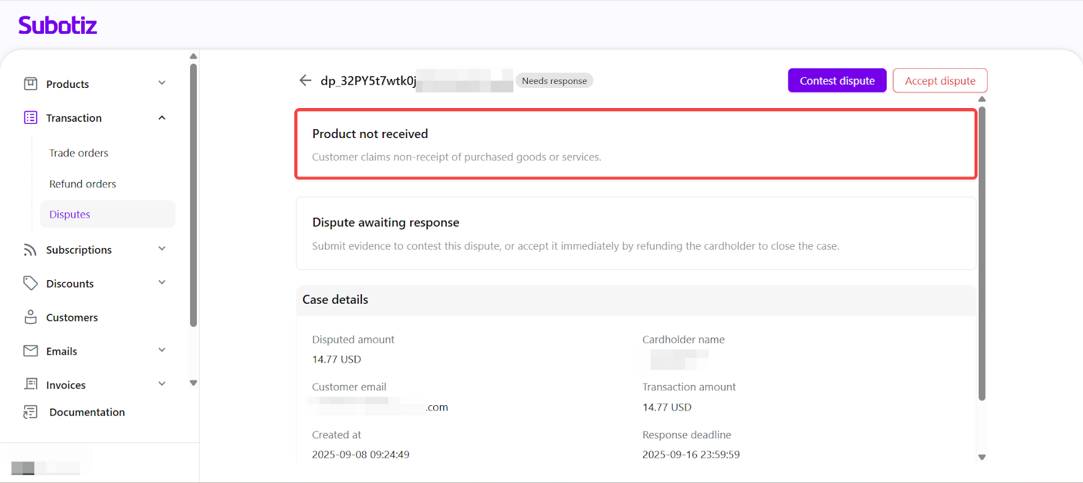Expand the Products menu chevron
Screen dimensions: 1083x483
pyautogui.click(x=162, y=83)
